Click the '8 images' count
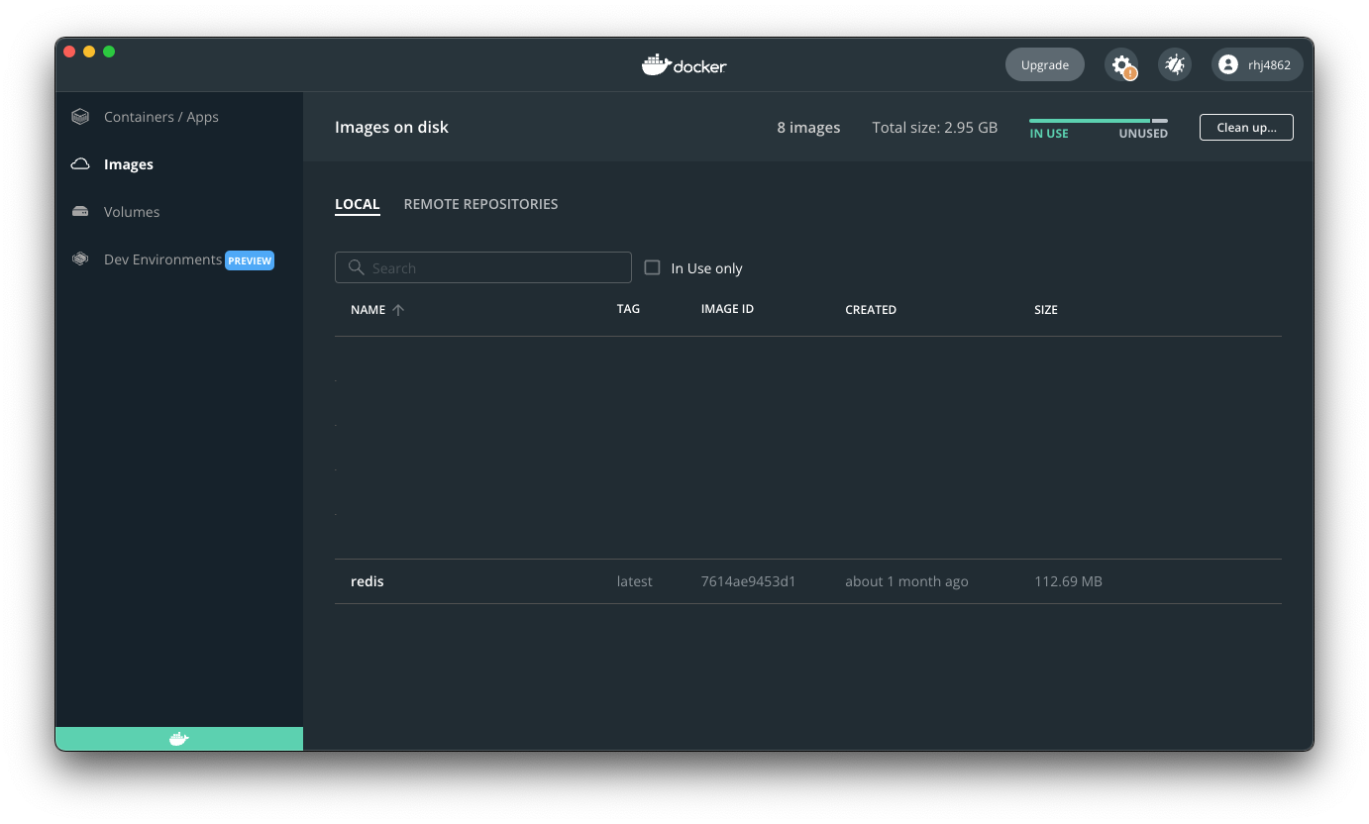Screen dimensions: 1369x824 coord(808,128)
